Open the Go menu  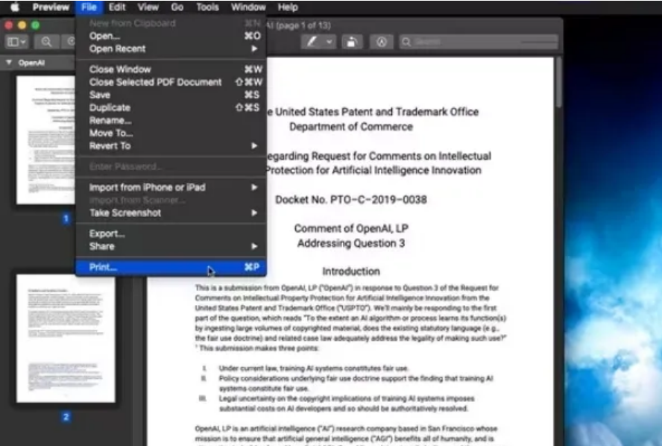point(177,7)
